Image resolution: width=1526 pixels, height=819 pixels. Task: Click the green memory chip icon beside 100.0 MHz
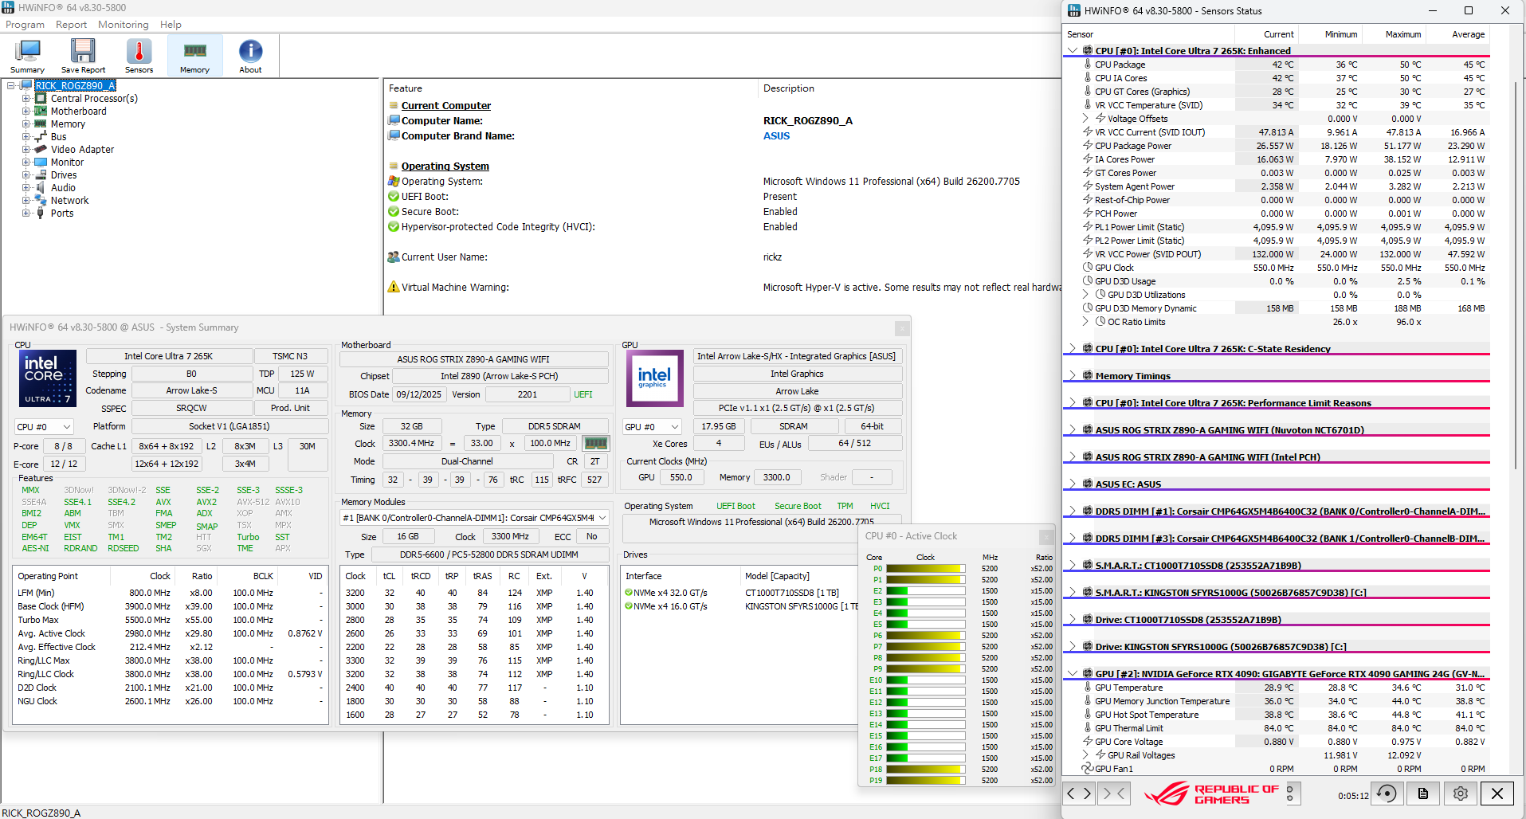pos(596,443)
